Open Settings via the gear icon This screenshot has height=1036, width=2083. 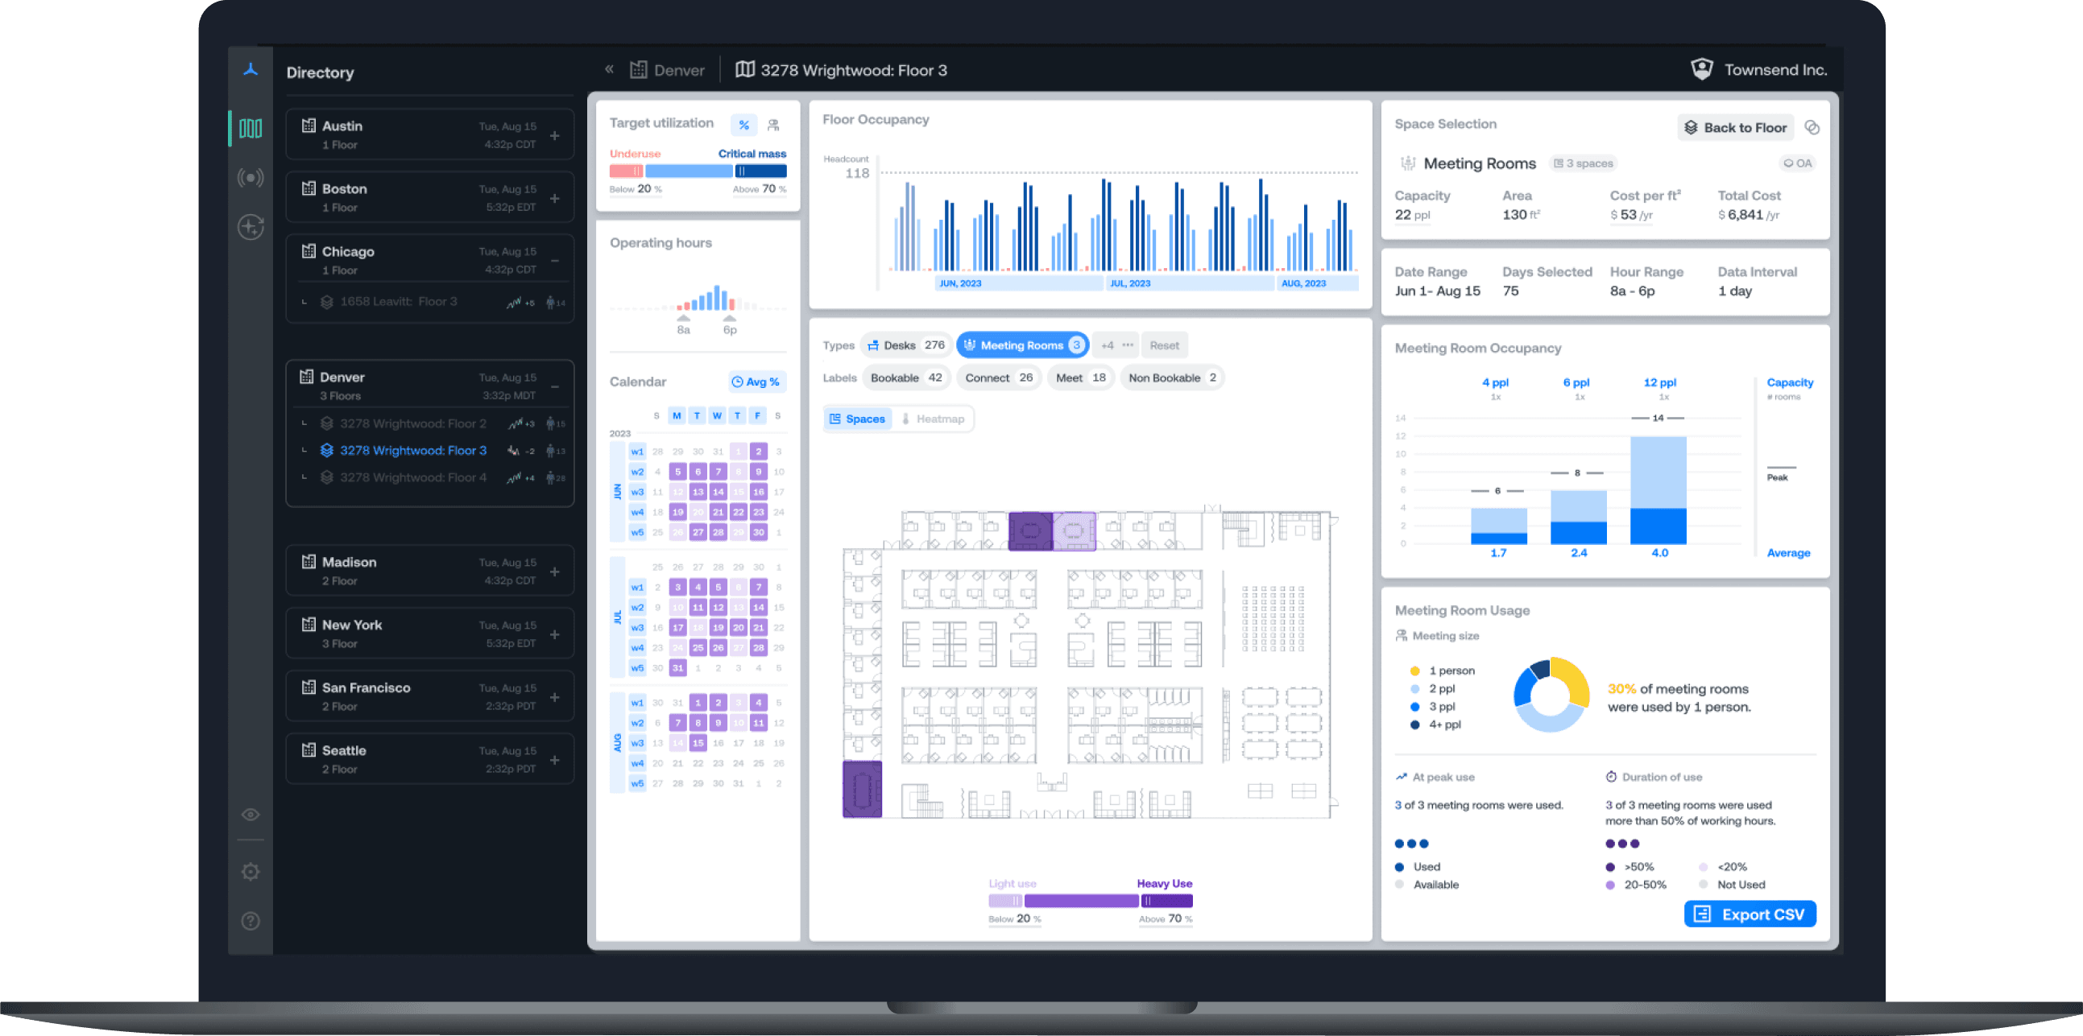(x=251, y=871)
